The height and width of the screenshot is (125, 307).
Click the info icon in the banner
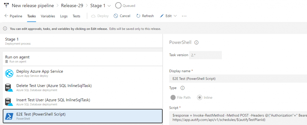[5, 29]
